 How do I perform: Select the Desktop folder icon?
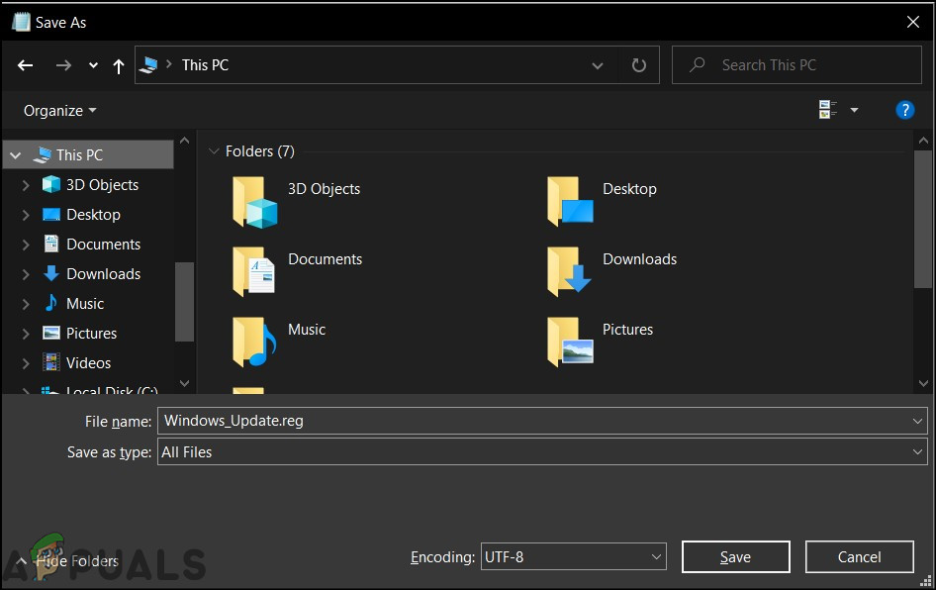570,202
